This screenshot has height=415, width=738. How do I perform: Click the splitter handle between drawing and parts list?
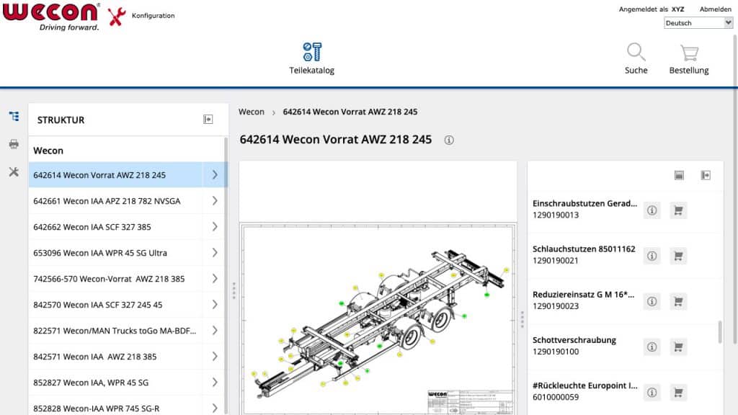click(522, 319)
